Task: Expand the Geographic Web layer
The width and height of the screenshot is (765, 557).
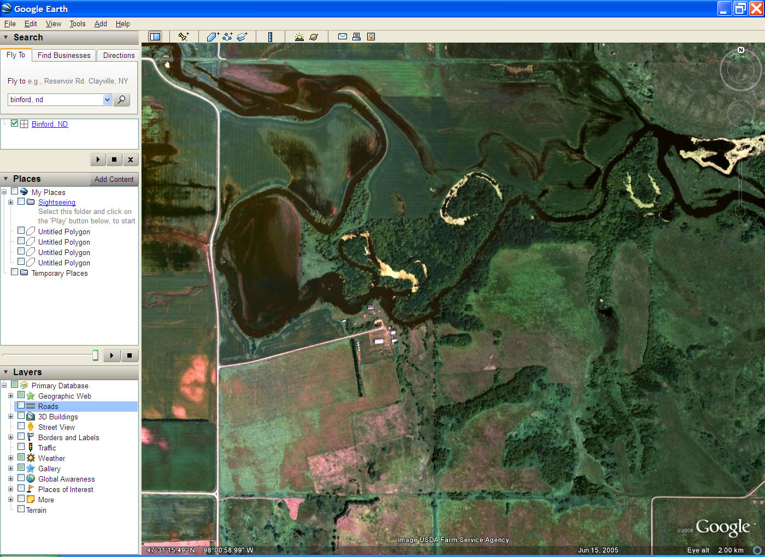Action: click(x=10, y=396)
